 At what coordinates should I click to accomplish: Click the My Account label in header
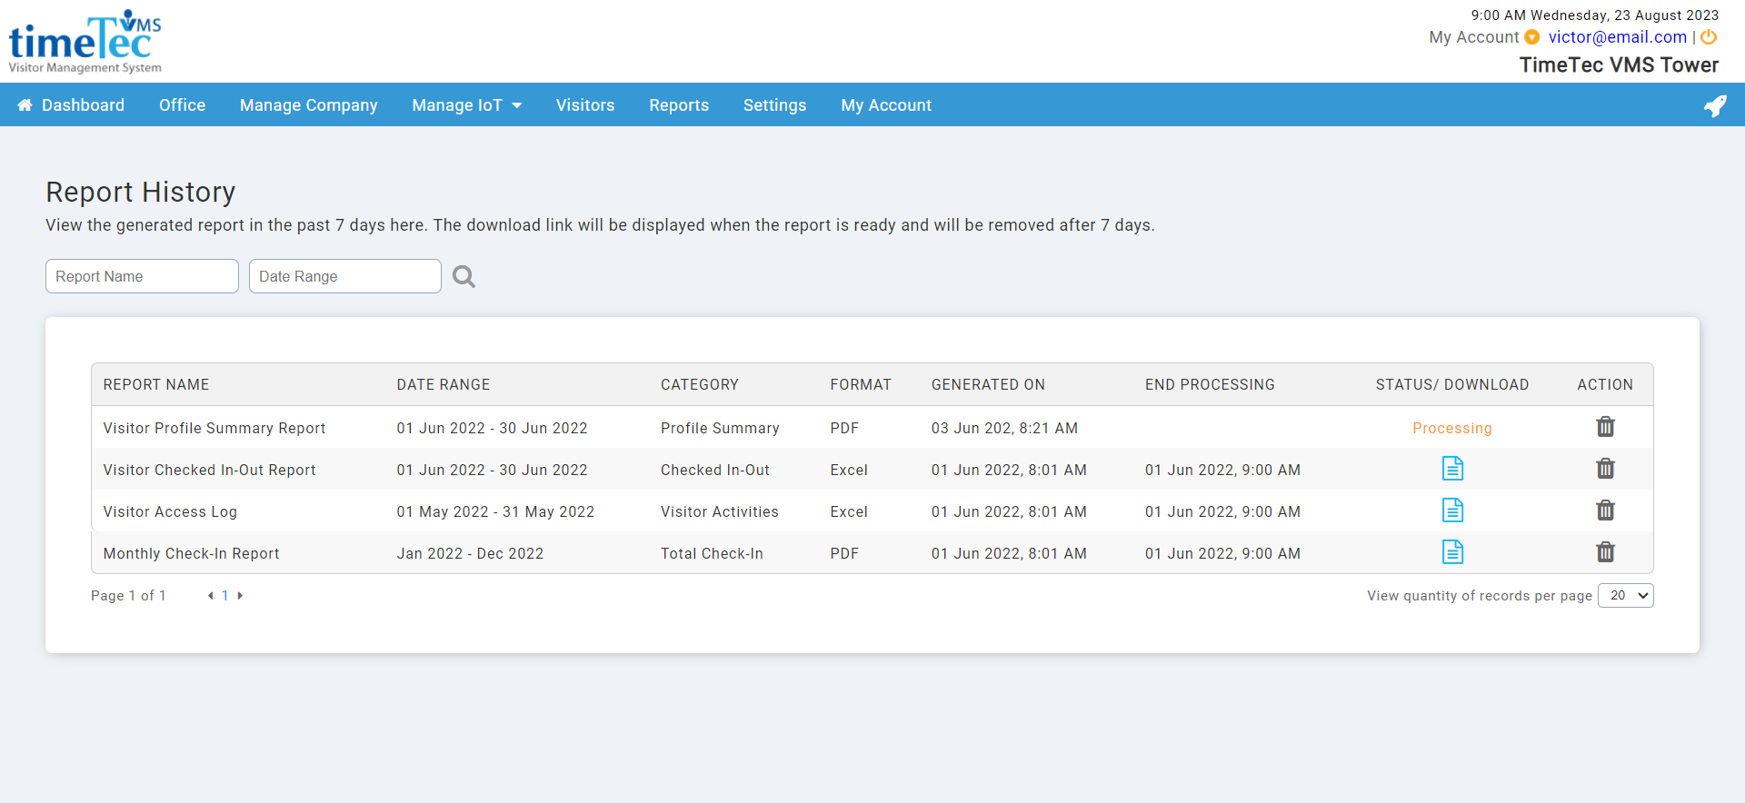[x=1473, y=37]
